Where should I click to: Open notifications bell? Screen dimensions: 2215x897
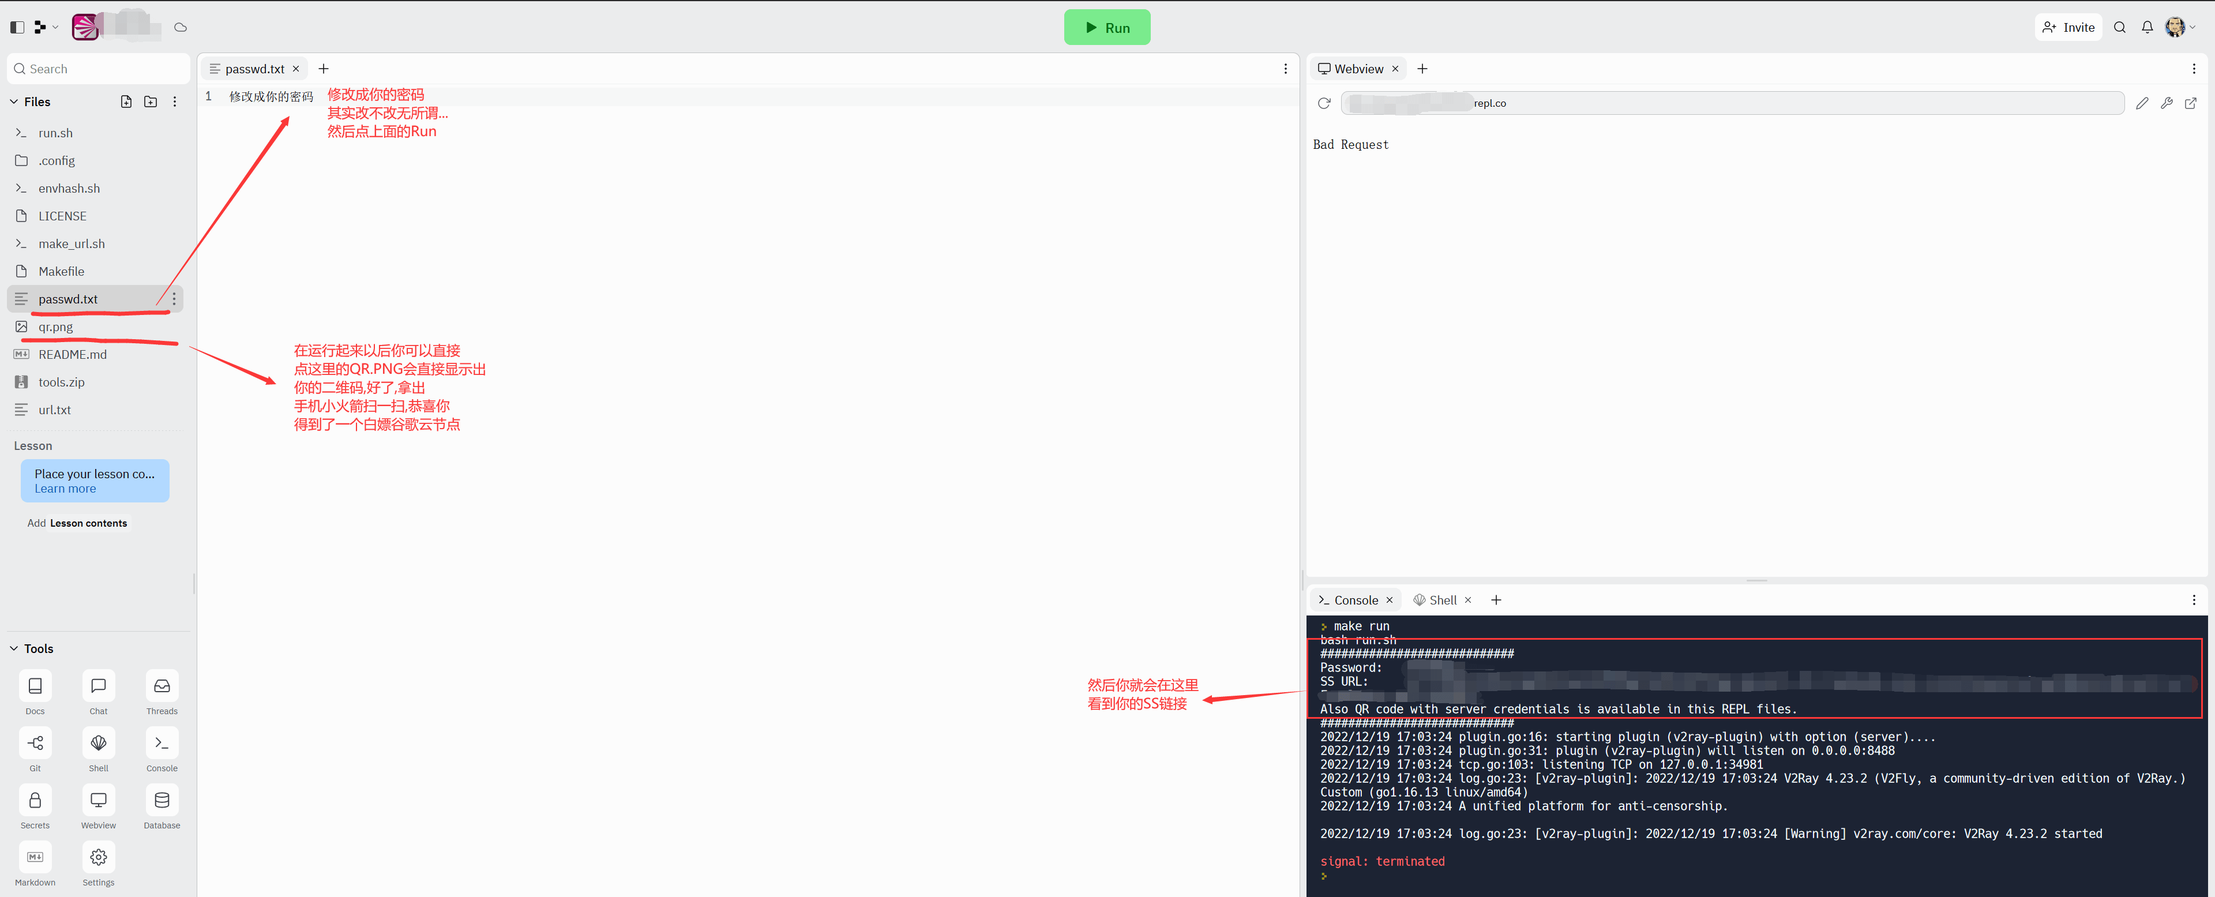coord(2147,28)
